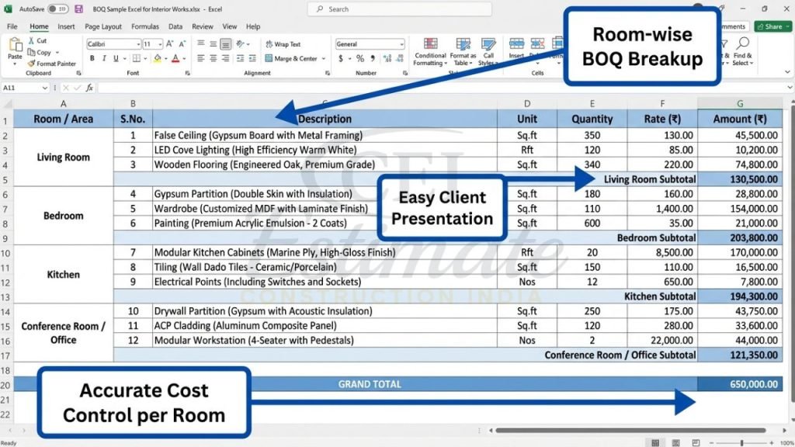
Task: Expand the Paste options arrow
Action: [15, 64]
